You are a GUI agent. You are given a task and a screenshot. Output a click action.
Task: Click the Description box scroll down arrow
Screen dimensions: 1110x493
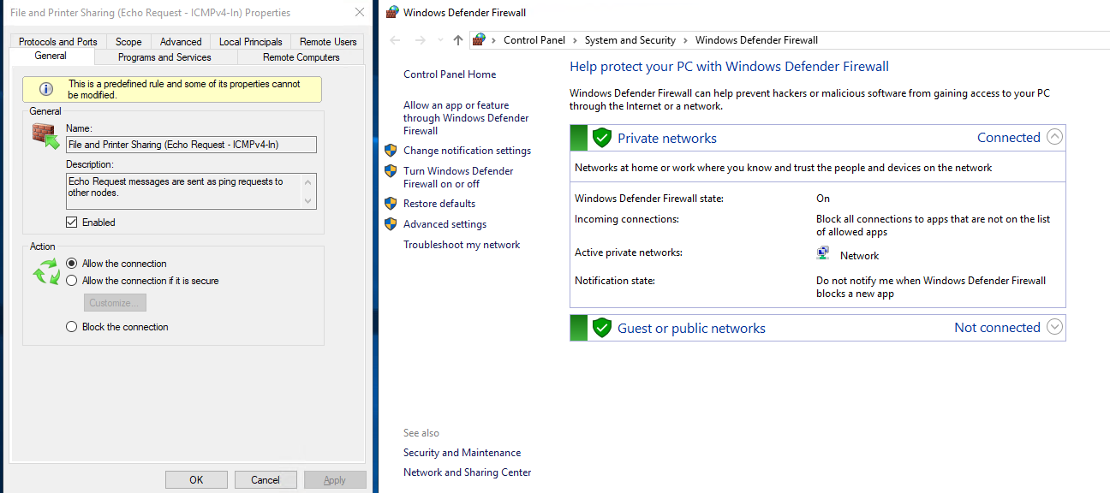pos(309,200)
